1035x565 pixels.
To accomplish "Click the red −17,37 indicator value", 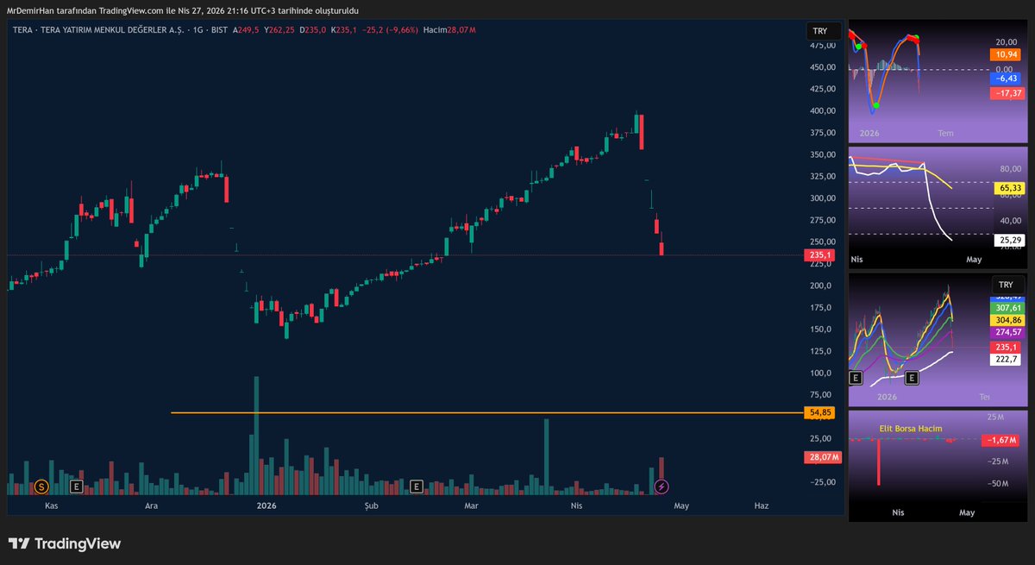I will click(x=1007, y=92).
